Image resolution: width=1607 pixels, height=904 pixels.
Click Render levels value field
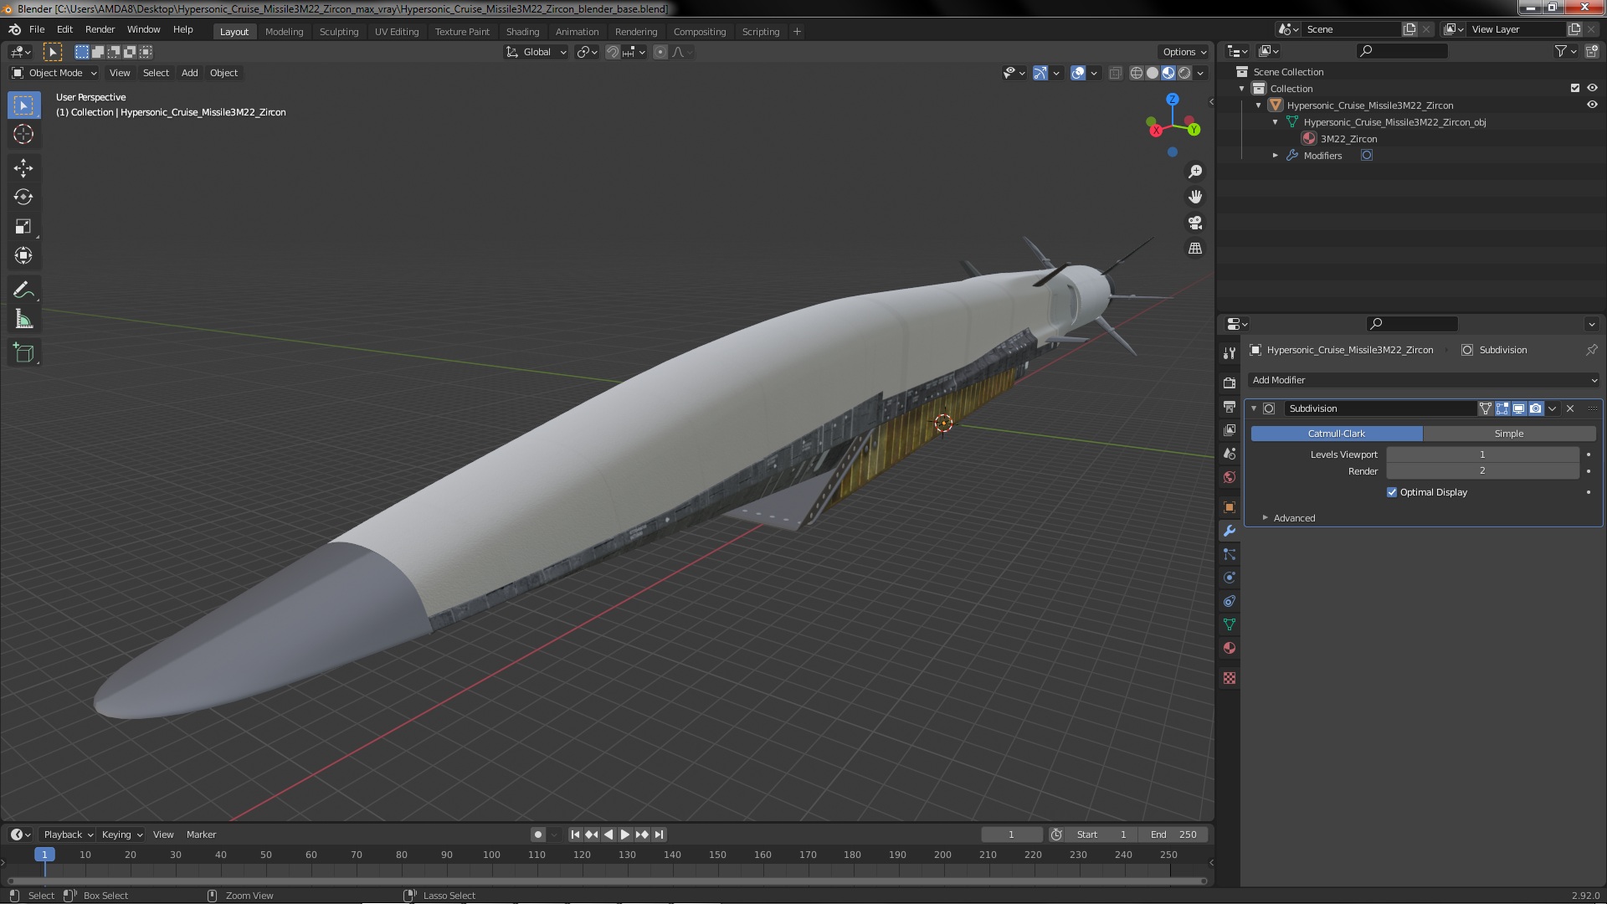(1482, 471)
